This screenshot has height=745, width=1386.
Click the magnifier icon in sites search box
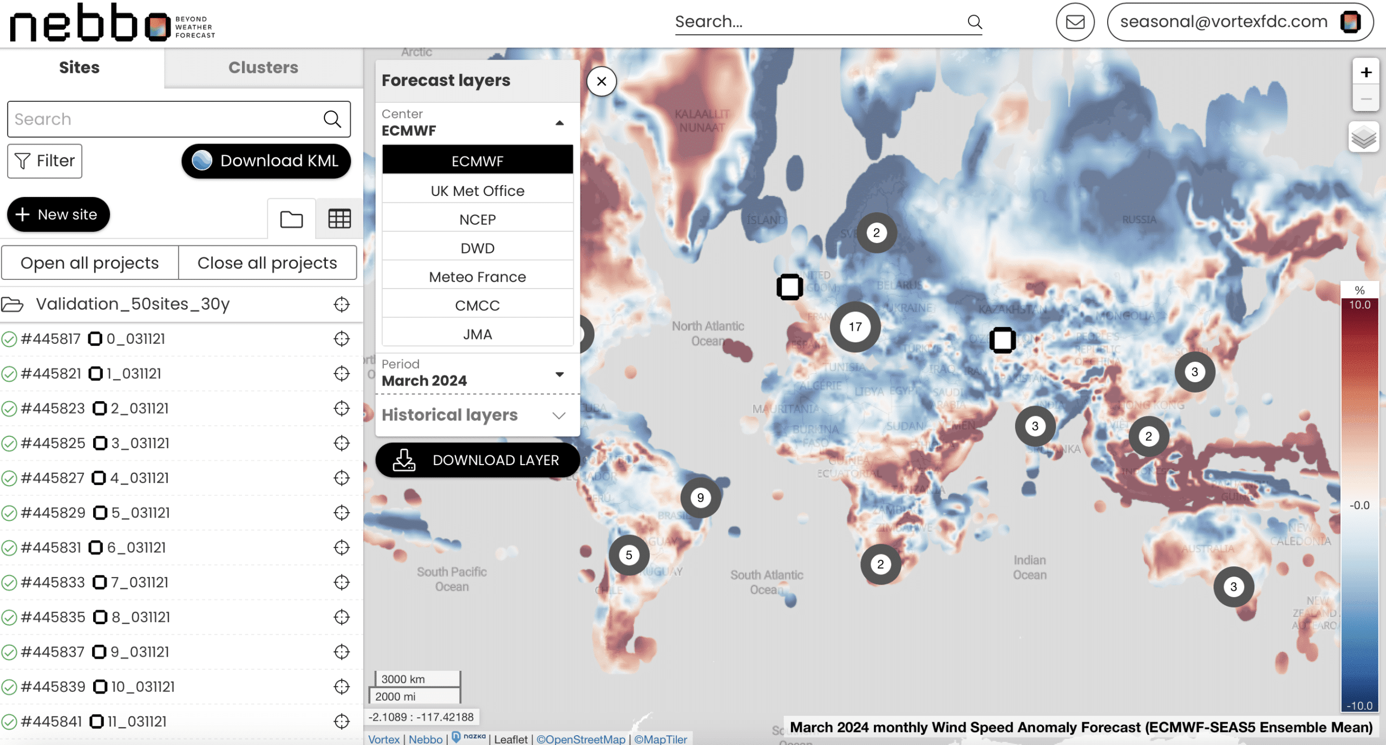tap(332, 119)
